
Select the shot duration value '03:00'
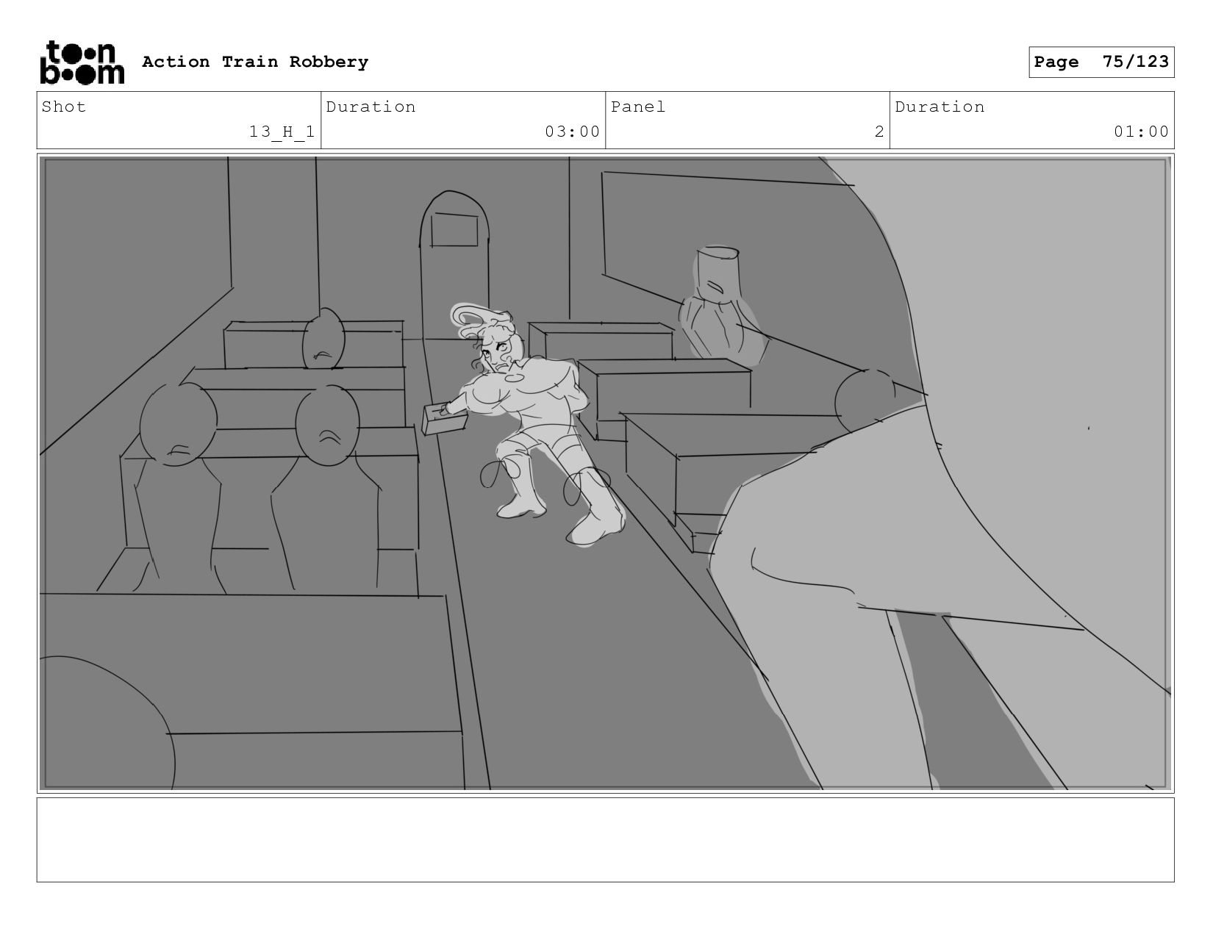[x=572, y=132]
